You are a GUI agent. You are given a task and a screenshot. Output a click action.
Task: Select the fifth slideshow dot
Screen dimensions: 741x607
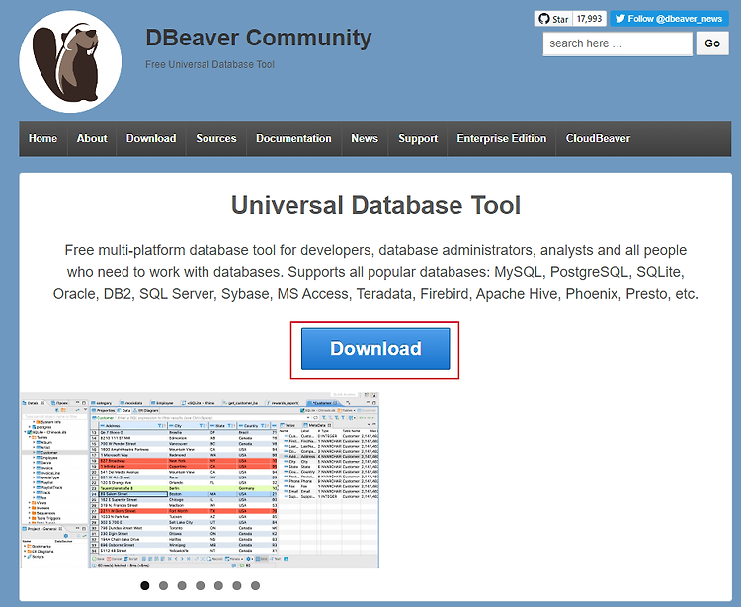(x=218, y=585)
